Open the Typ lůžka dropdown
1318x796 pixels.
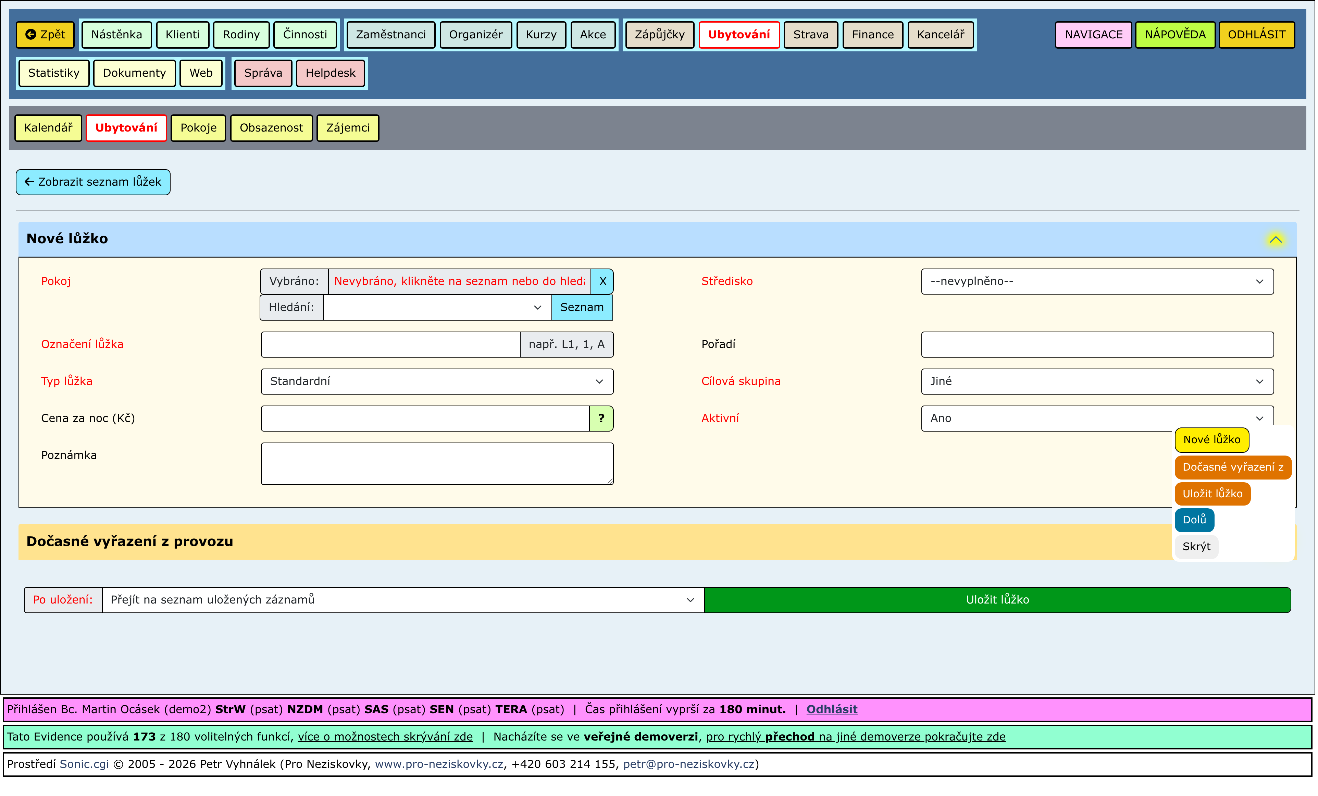(x=437, y=382)
